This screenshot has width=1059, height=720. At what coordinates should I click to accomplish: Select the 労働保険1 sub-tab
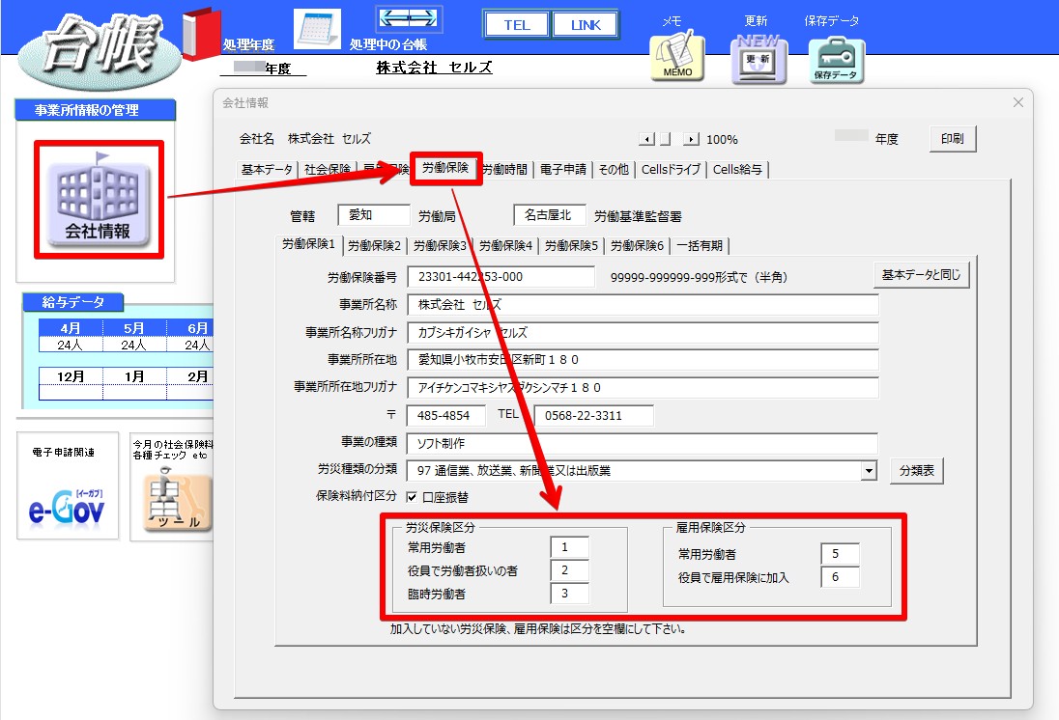click(308, 244)
